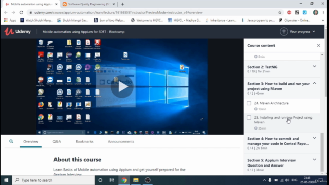This screenshot has height=185, width=329.
Task: Close the Course content panel
Action: pyautogui.click(x=318, y=46)
